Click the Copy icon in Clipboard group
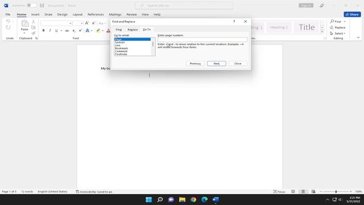Screen dimensions: 364x205 coord(34,27)
